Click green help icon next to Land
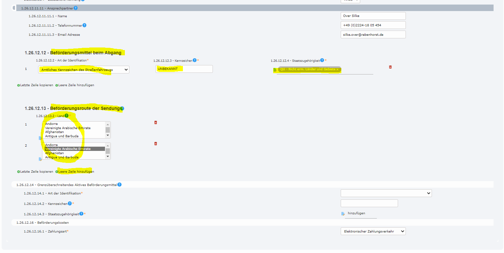 67,116
